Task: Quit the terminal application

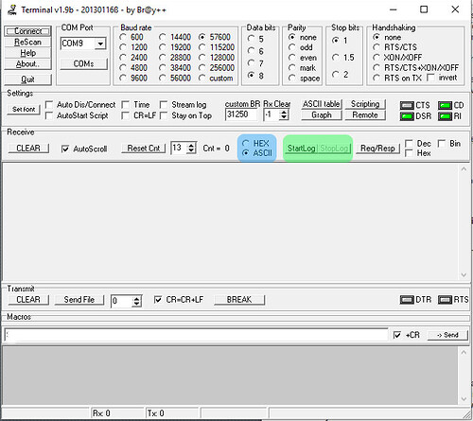Action: [x=27, y=79]
